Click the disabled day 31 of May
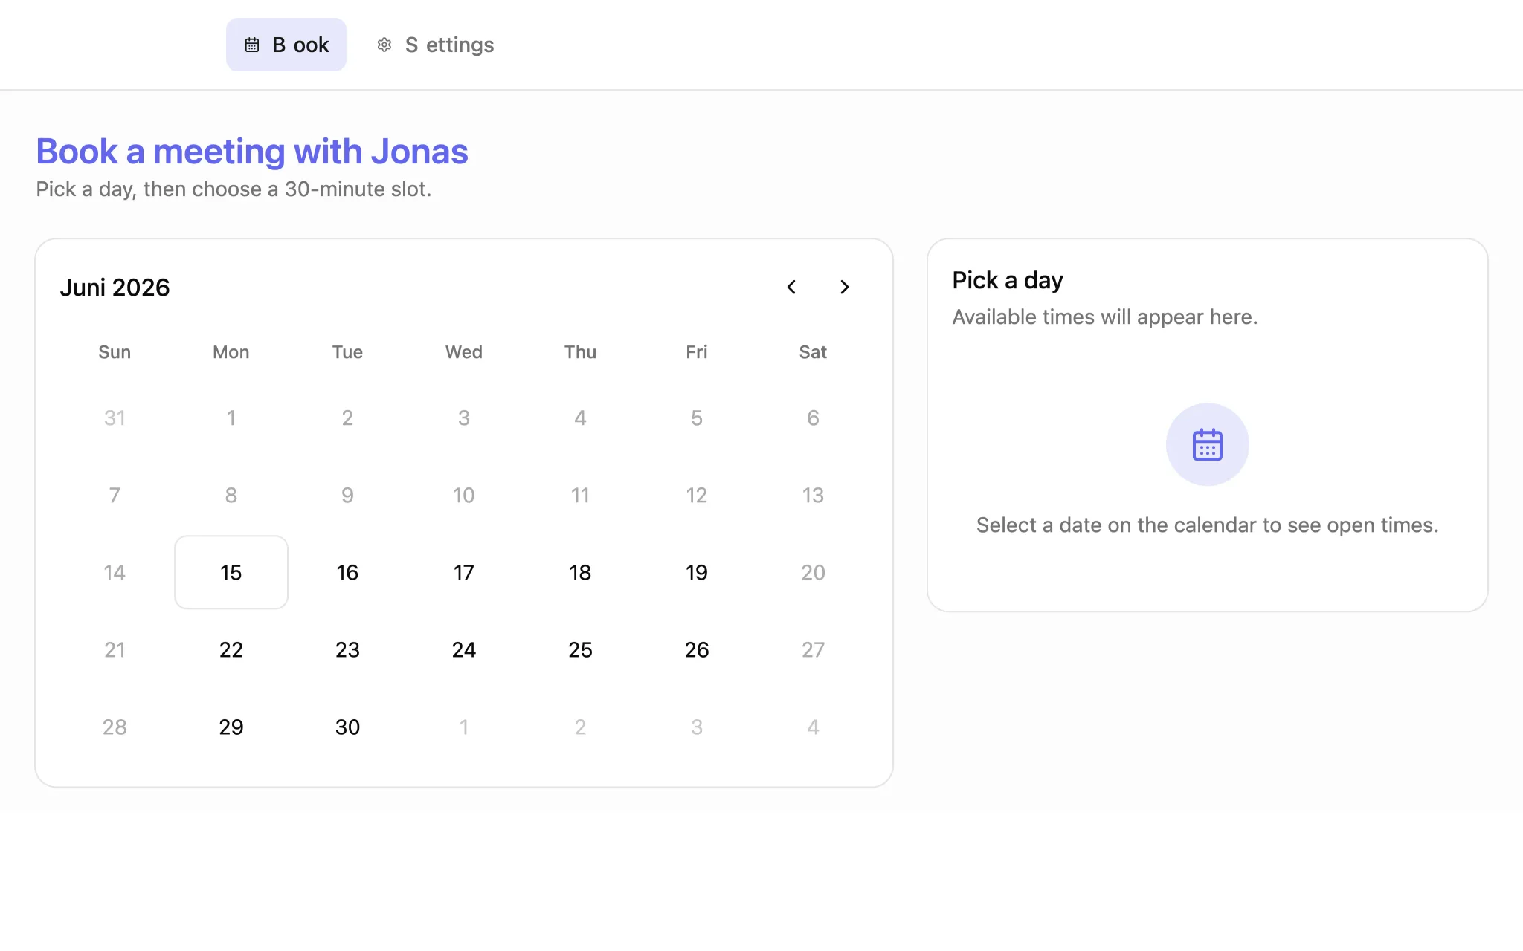Screen dimensions: 1523x951 (x=115, y=418)
